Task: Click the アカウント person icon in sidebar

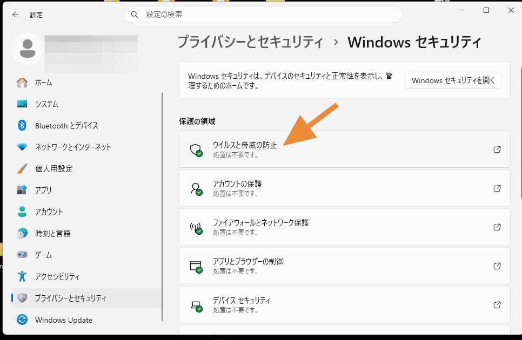Action: click(x=22, y=212)
